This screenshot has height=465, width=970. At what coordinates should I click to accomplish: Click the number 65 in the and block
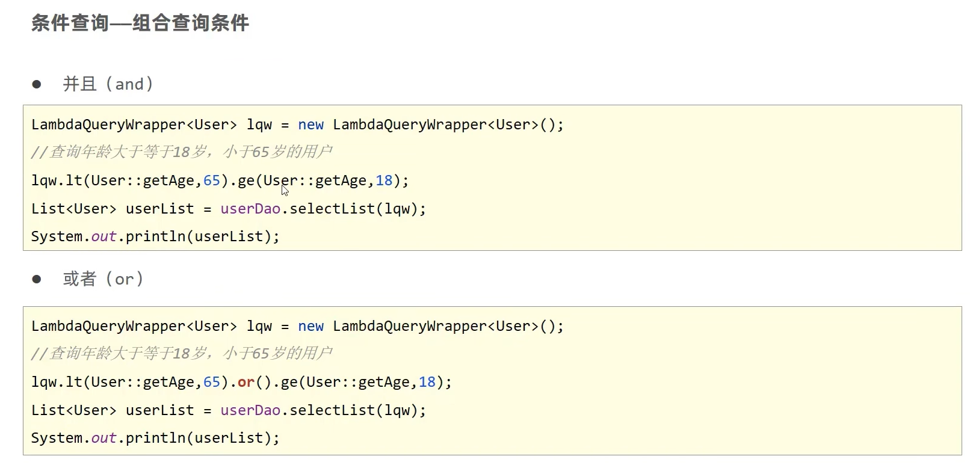tap(212, 181)
